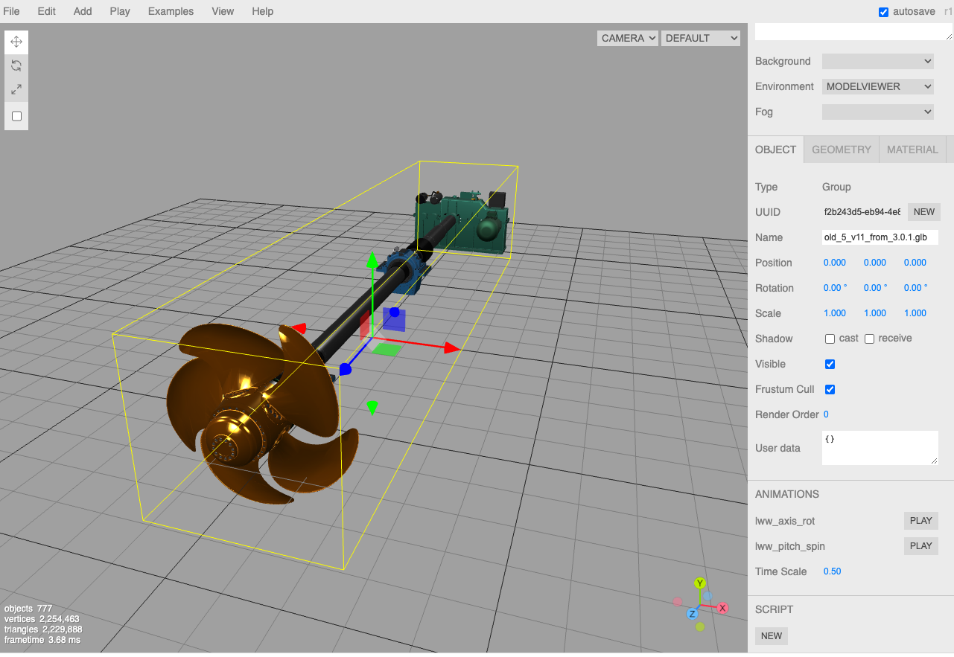Click the Rotation Y value
954x657 pixels.
click(875, 288)
